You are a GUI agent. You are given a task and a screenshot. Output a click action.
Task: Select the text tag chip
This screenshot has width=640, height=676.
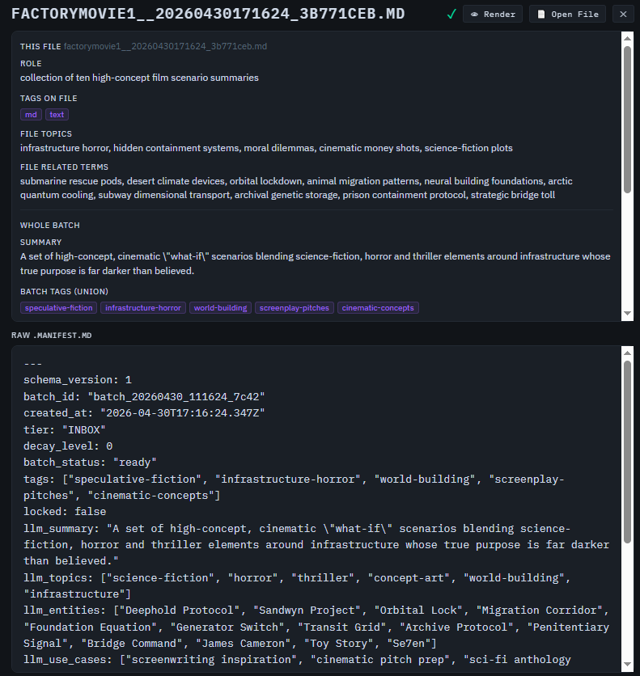(x=57, y=115)
